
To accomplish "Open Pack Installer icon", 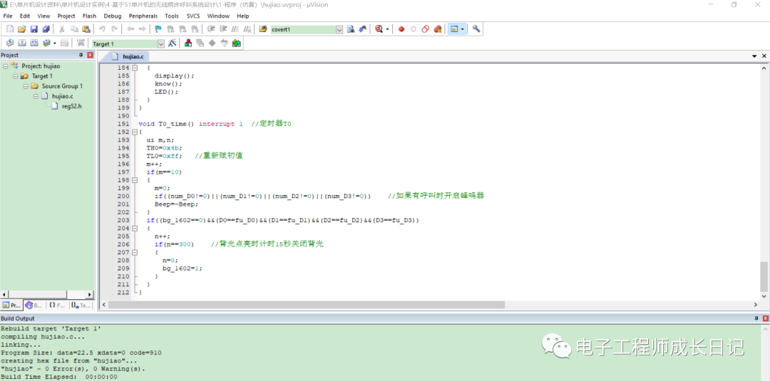I will pos(236,43).
